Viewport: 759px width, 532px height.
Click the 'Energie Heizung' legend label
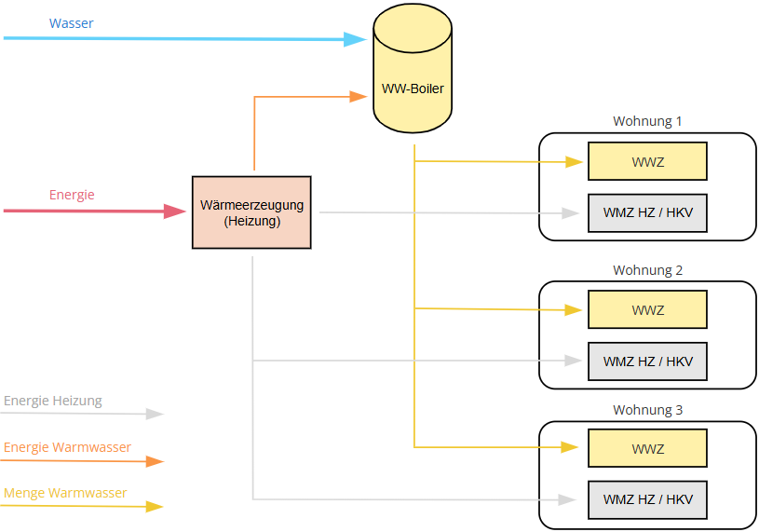(x=53, y=401)
